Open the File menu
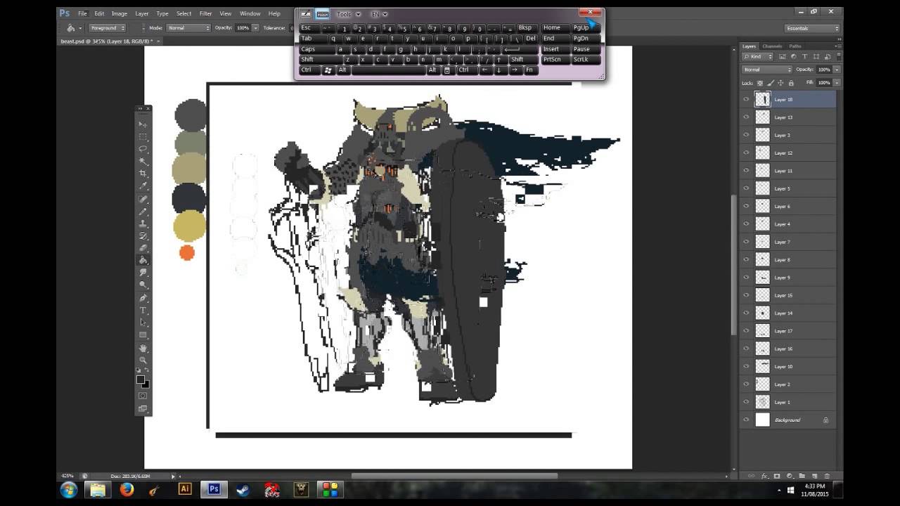Image resolution: width=900 pixels, height=506 pixels. pos(82,13)
